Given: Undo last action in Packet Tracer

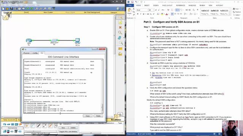Looking at the screenshot, I should [x=28, y=9].
